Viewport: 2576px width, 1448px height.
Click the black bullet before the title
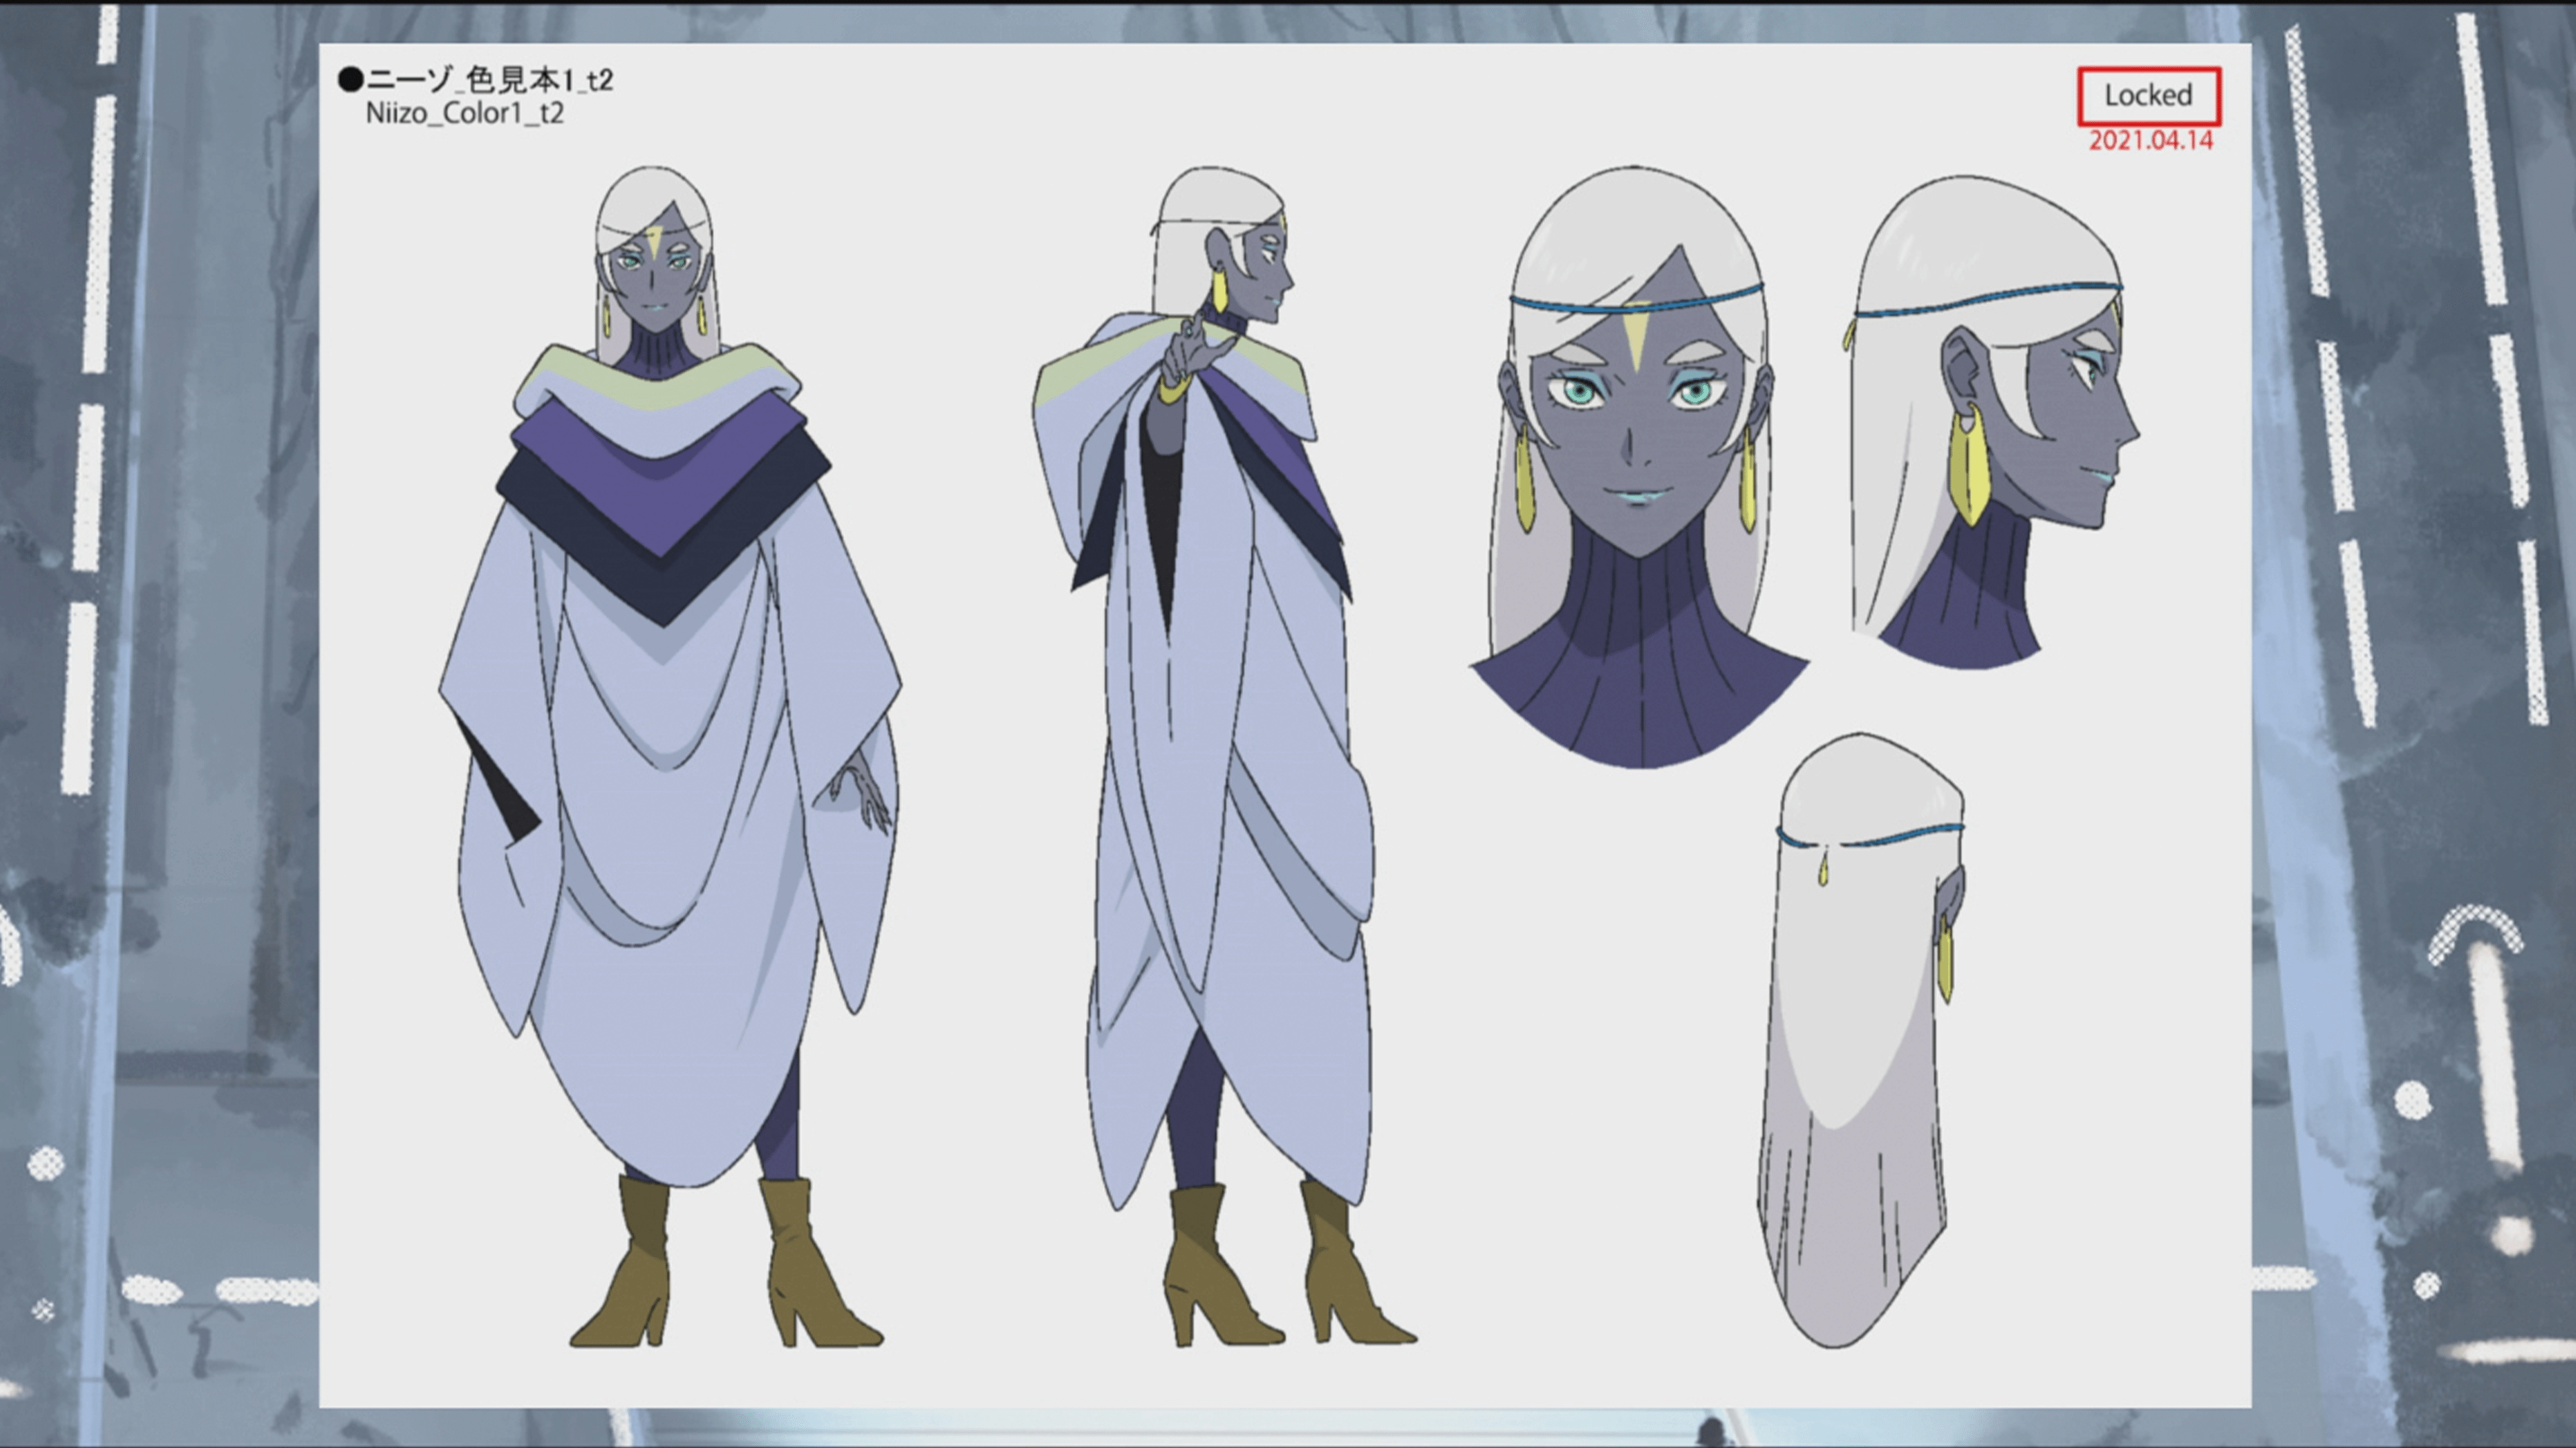pos(350,79)
